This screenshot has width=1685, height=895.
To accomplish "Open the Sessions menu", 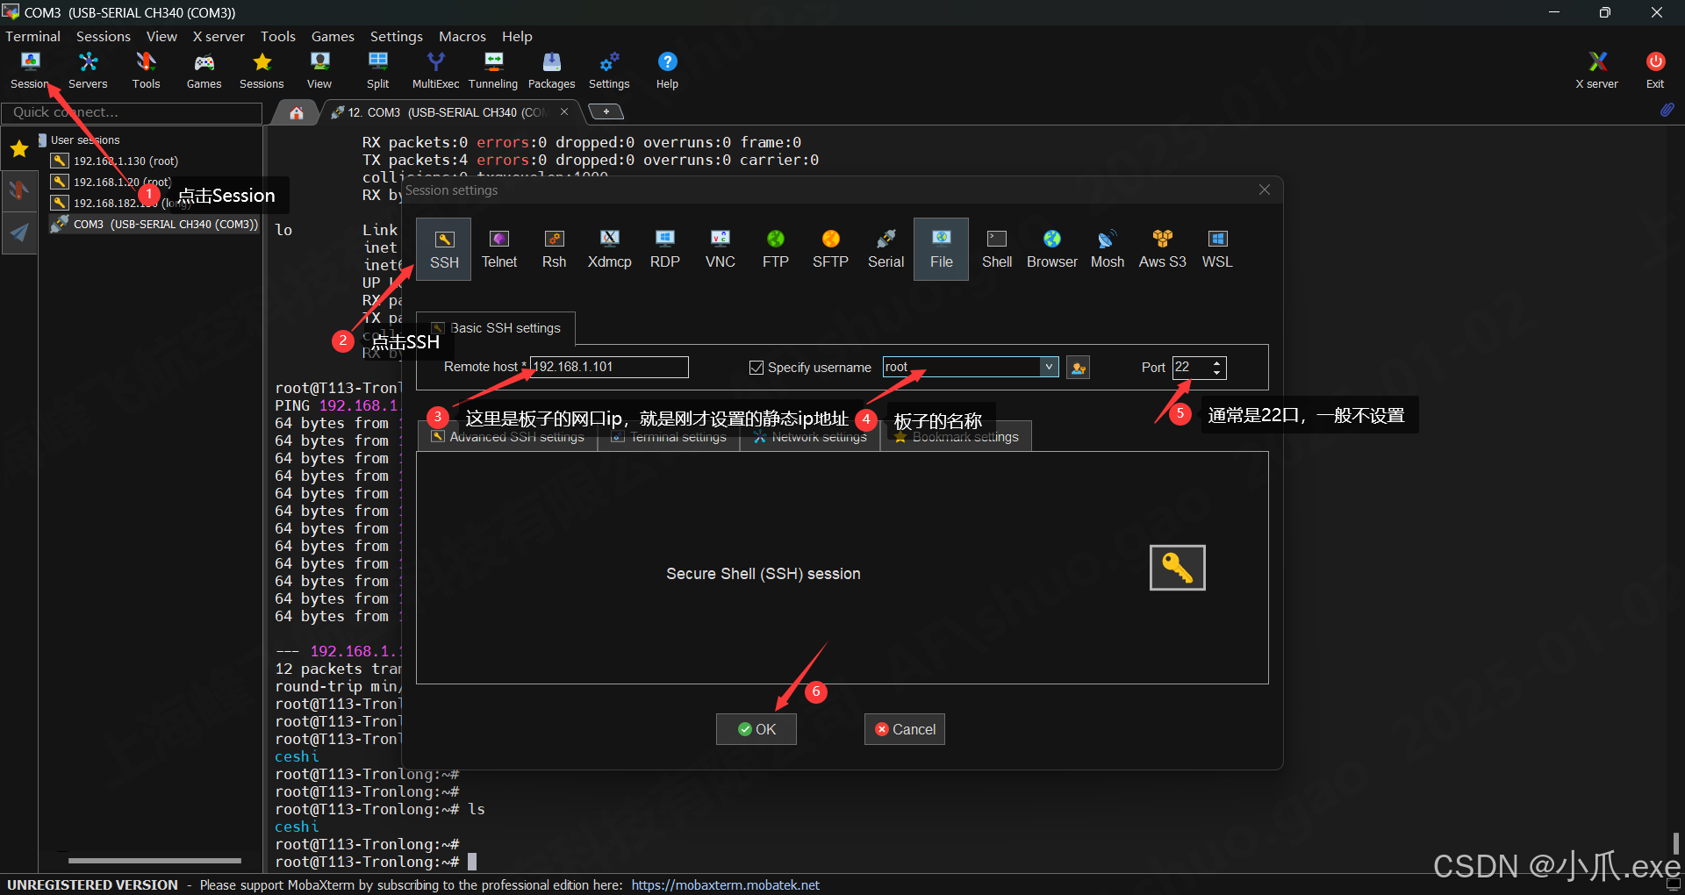I will click(103, 36).
